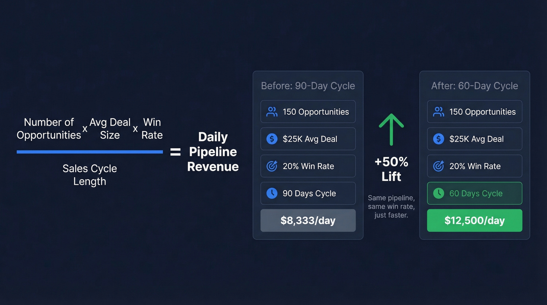Click the target icon in the After card
Viewport: 547px width, 305px height.
(x=438, y=166)
